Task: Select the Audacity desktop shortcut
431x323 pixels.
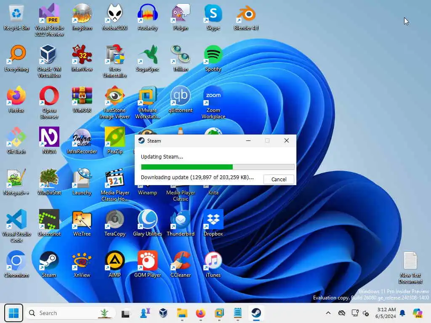Action: coord(148,17)
